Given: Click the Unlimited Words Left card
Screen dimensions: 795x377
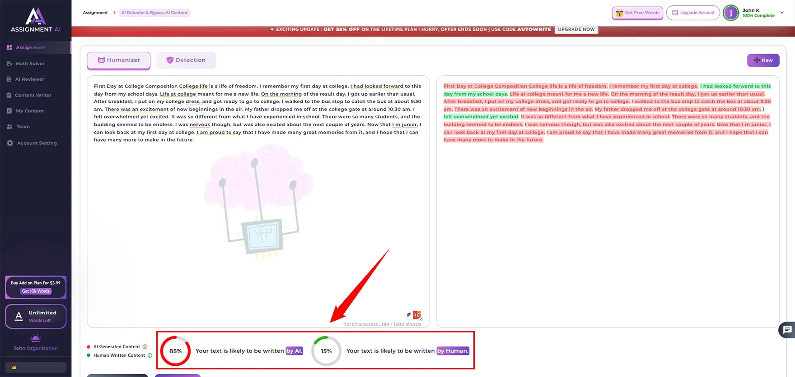Looking at the screenshot, I should click(36, 317).
